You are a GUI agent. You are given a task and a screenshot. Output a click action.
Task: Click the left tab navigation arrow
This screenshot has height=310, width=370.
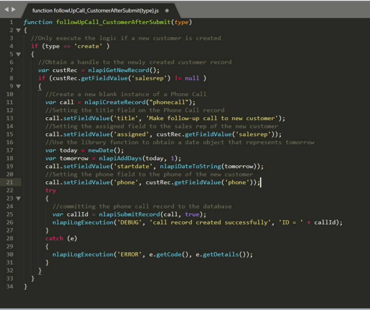[6, 10]
